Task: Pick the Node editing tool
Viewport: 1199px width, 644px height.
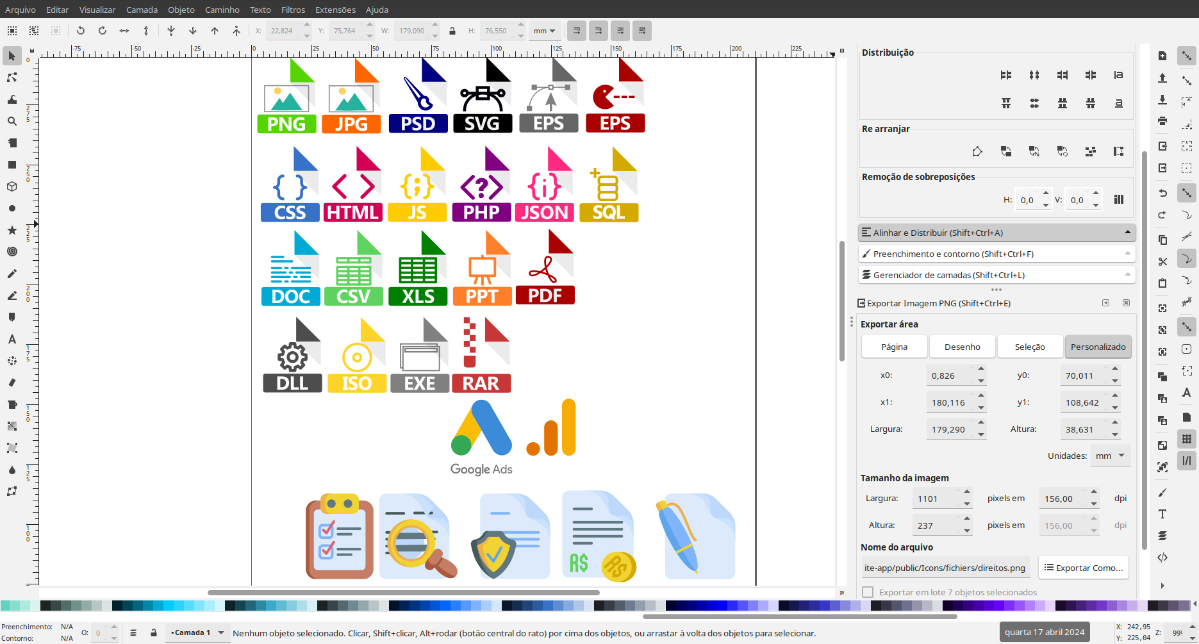Action: click(x=12, y=78)
